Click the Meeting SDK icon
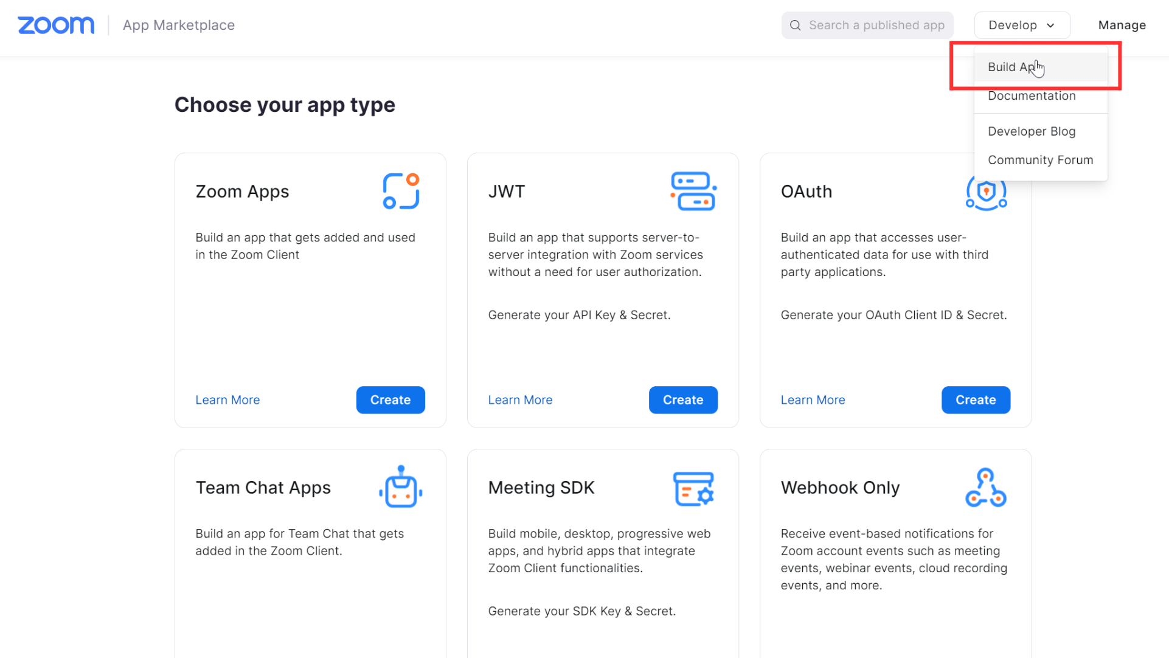Viewport: 1169px width, 658px height. pyautogui.click(x=693, y=488)
